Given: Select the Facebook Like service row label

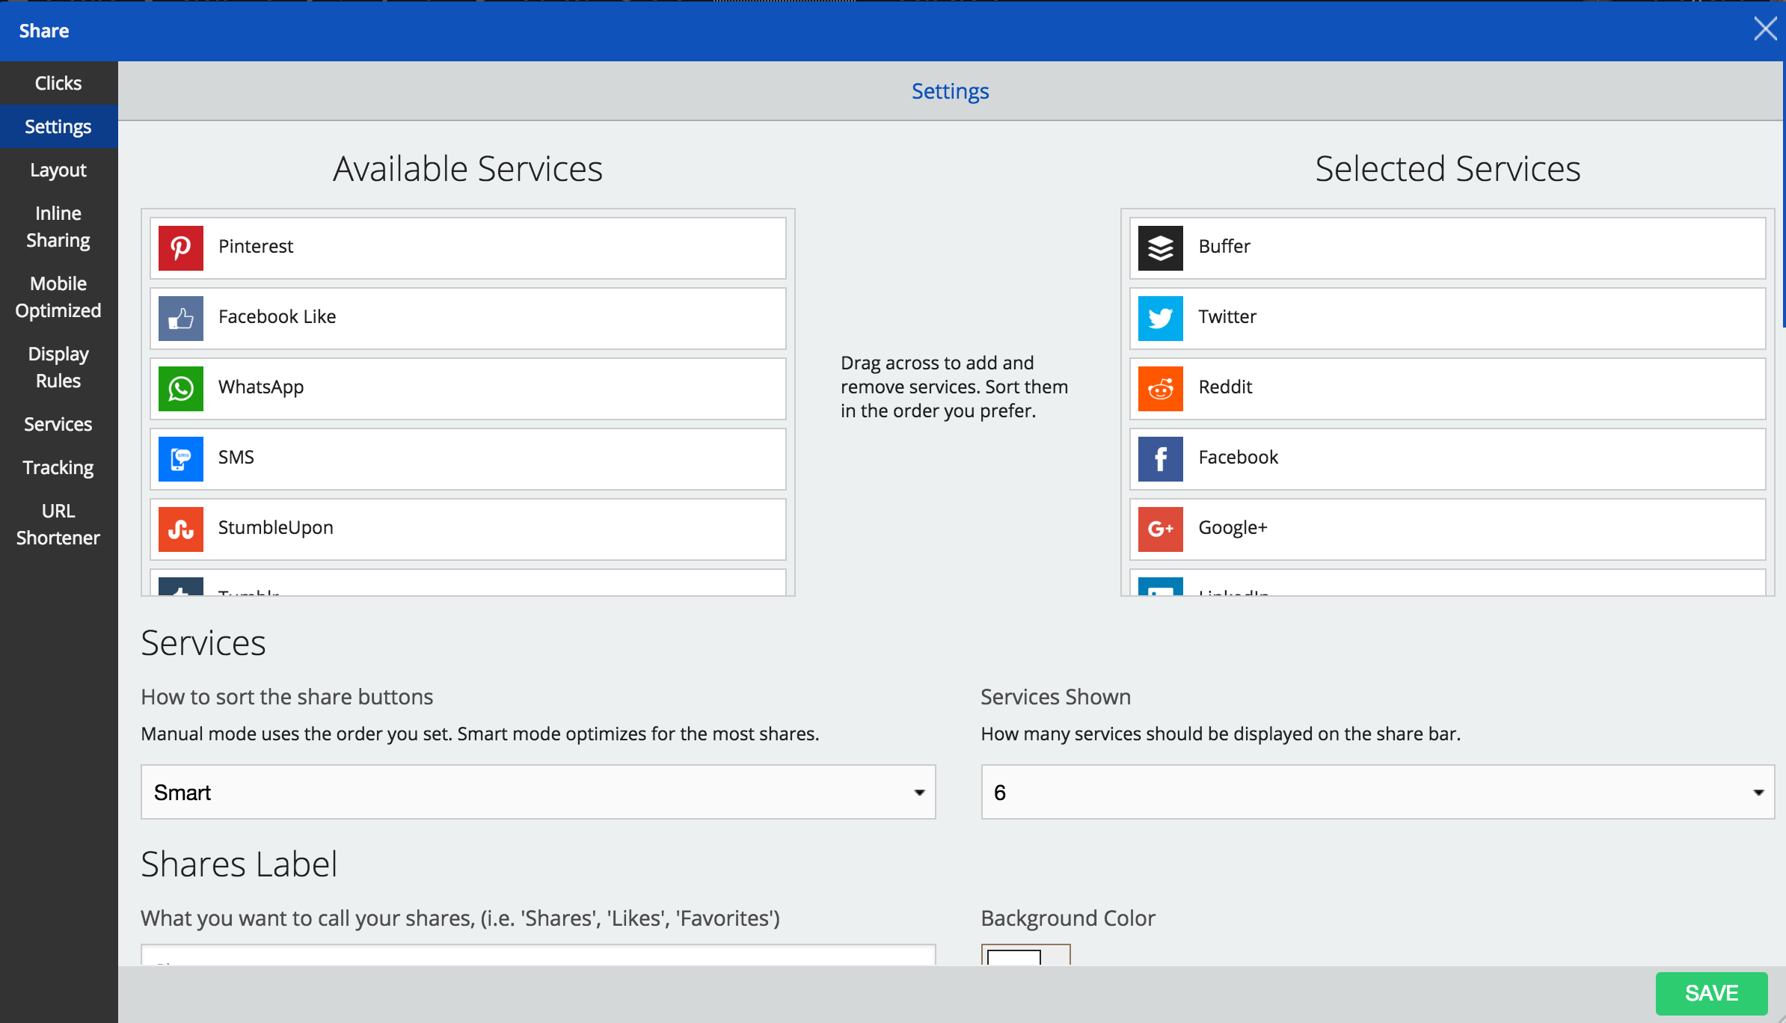Looking at the screenshot, I should 277,316.
